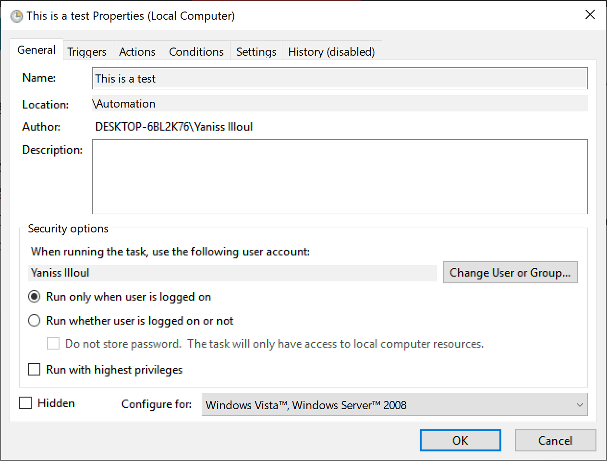The width and height of the screenshot is (607, 461).
Task: Switch to the Conditions tab
Action: [196, 51]
